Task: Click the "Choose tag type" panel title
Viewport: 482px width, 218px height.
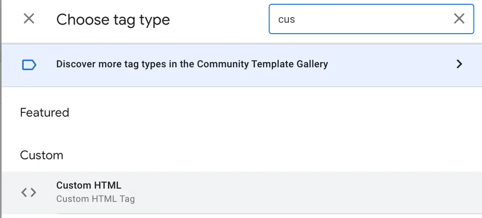Action: pyautogui.click(x=113, y=19)
